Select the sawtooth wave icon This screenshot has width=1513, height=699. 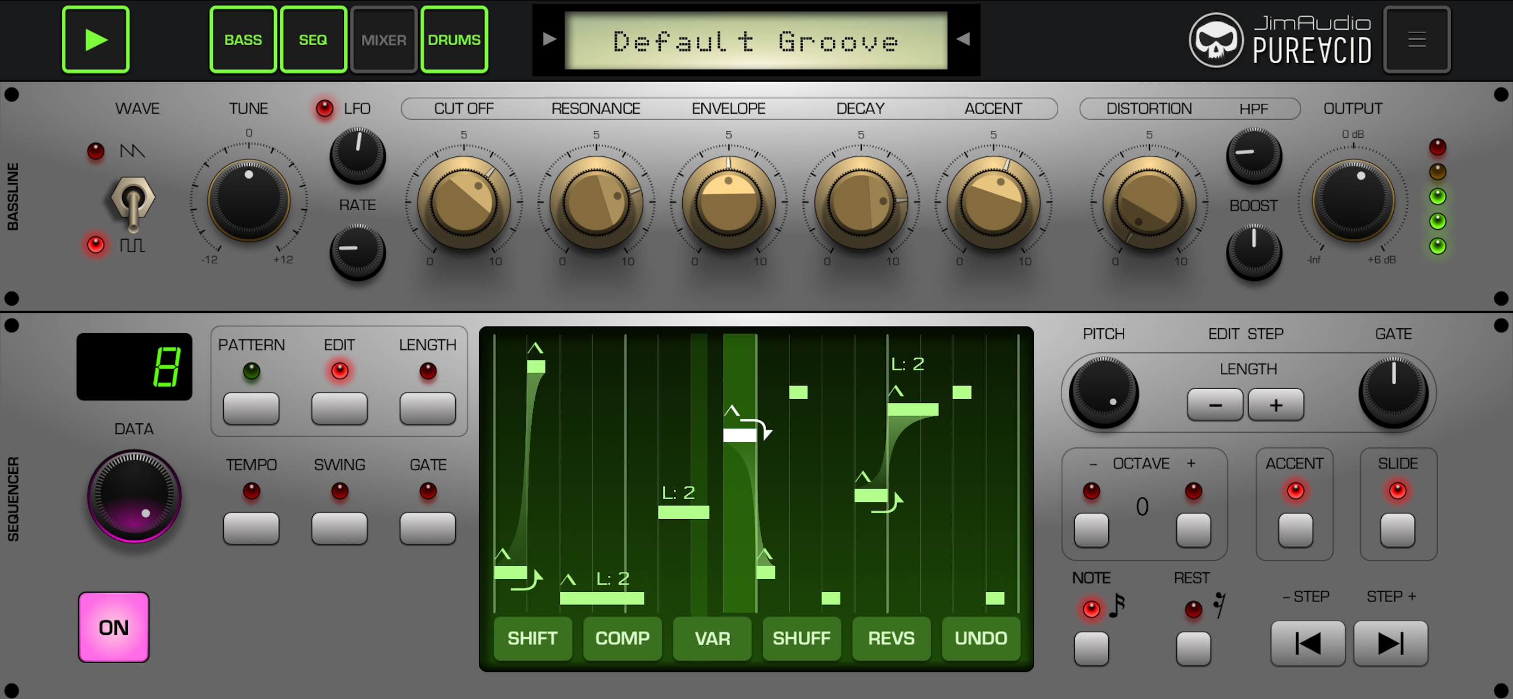coord(132,151)
